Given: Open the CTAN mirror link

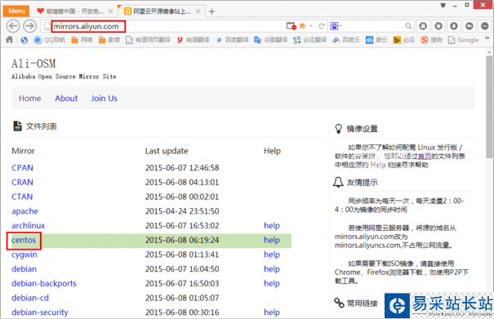Looking at the screenshot, I should point(22,197).
